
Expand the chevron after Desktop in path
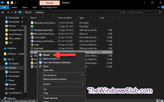[45, 13]
